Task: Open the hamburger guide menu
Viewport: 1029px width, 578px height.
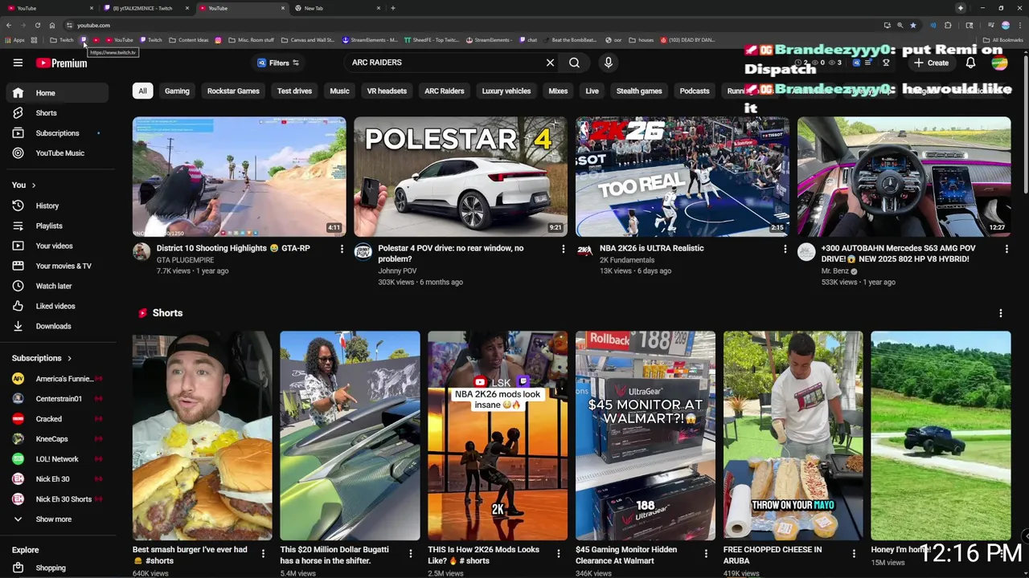Action: point(18,63)
